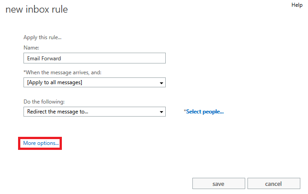The width and height of the screenshot is (308, 194).
Task: Click the Name: label
Action: (31, 48)
